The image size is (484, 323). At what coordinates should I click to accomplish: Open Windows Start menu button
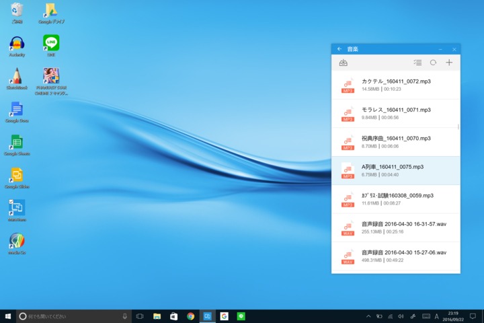point(8,316)
